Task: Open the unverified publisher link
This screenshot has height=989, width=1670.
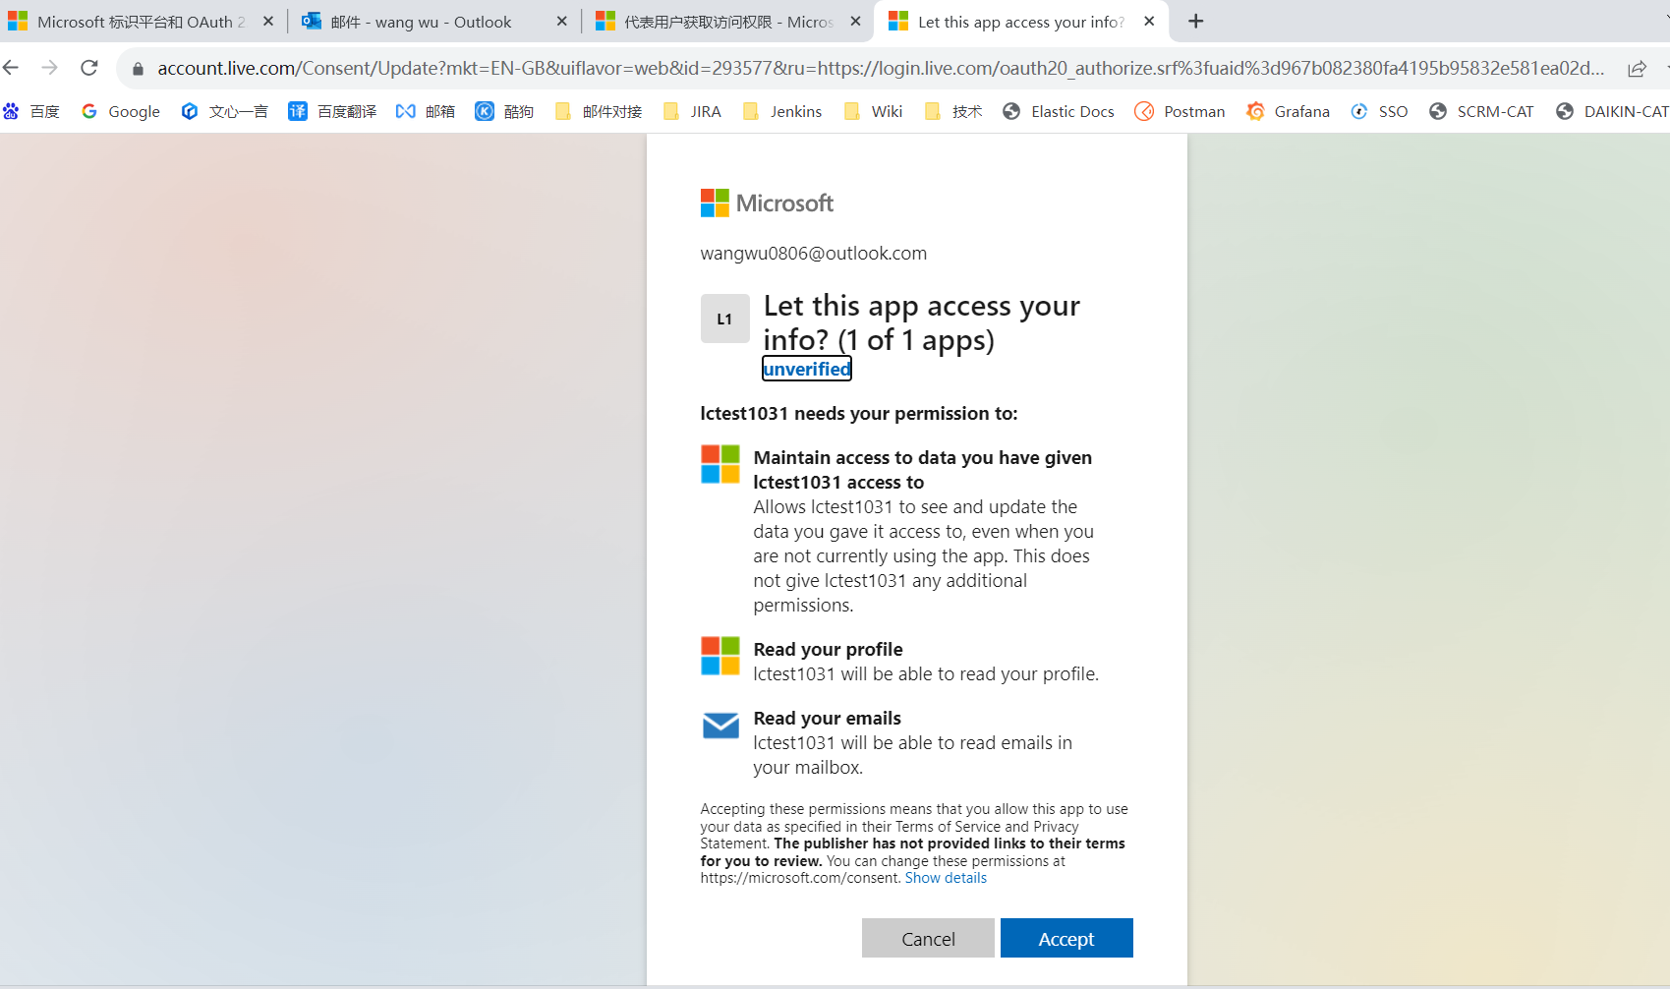Action: click(805, 369)
